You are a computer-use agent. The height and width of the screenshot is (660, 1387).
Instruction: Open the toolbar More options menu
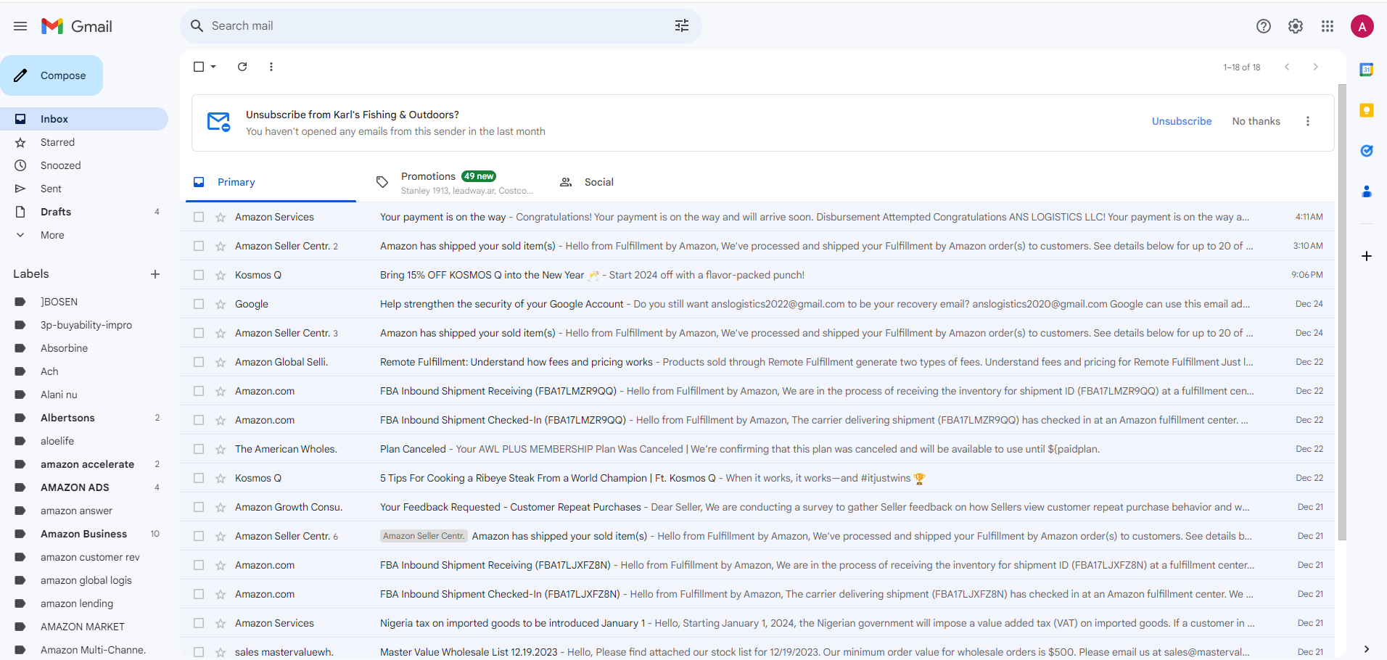point(271,67)
